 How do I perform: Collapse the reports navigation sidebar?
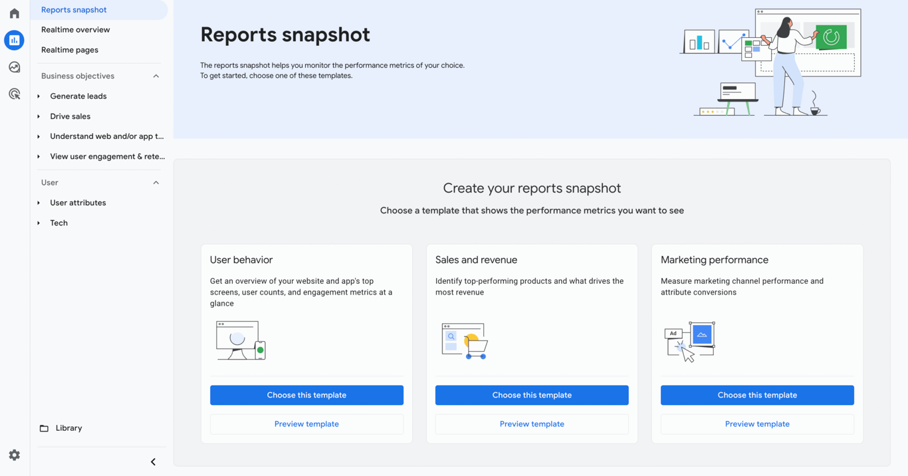(x=152, y=461)
